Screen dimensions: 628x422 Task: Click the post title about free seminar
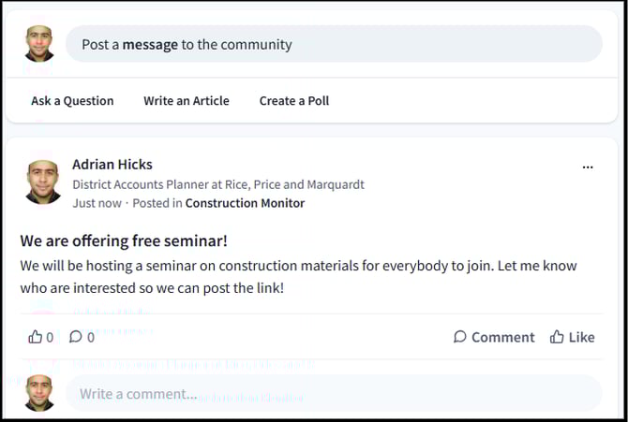point(124,240)
